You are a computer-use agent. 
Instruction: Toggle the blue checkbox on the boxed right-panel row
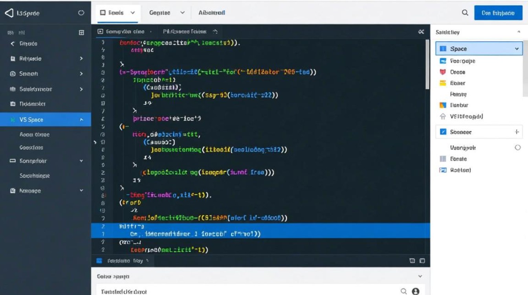tap(443, 132)
